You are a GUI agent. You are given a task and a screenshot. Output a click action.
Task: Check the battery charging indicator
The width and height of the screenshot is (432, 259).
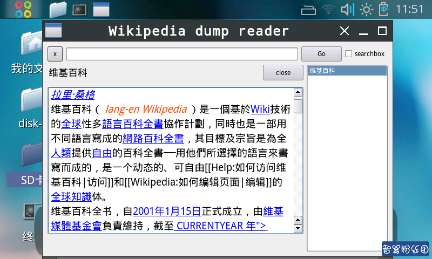(x=383, y=9)
